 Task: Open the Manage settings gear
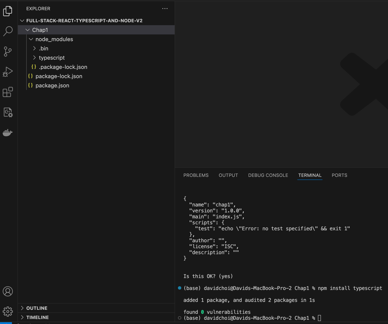(x=8, y=311)
